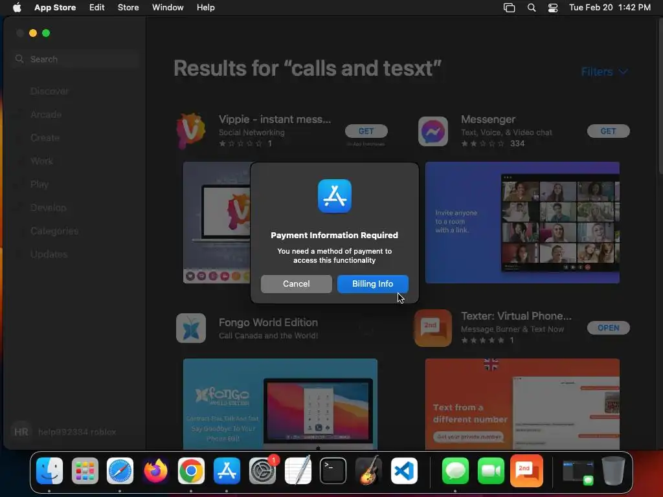Get the Vippie instant messenger app
Viewport: 663px width, 497px height.
point(366,131)
